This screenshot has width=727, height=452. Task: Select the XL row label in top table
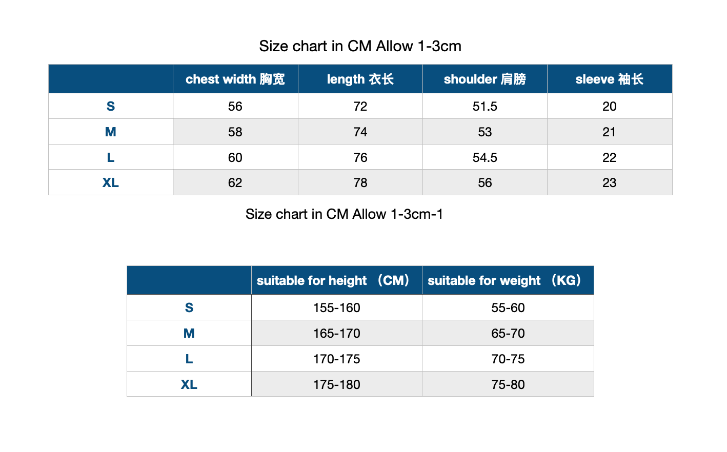click(x=111, y=182)
